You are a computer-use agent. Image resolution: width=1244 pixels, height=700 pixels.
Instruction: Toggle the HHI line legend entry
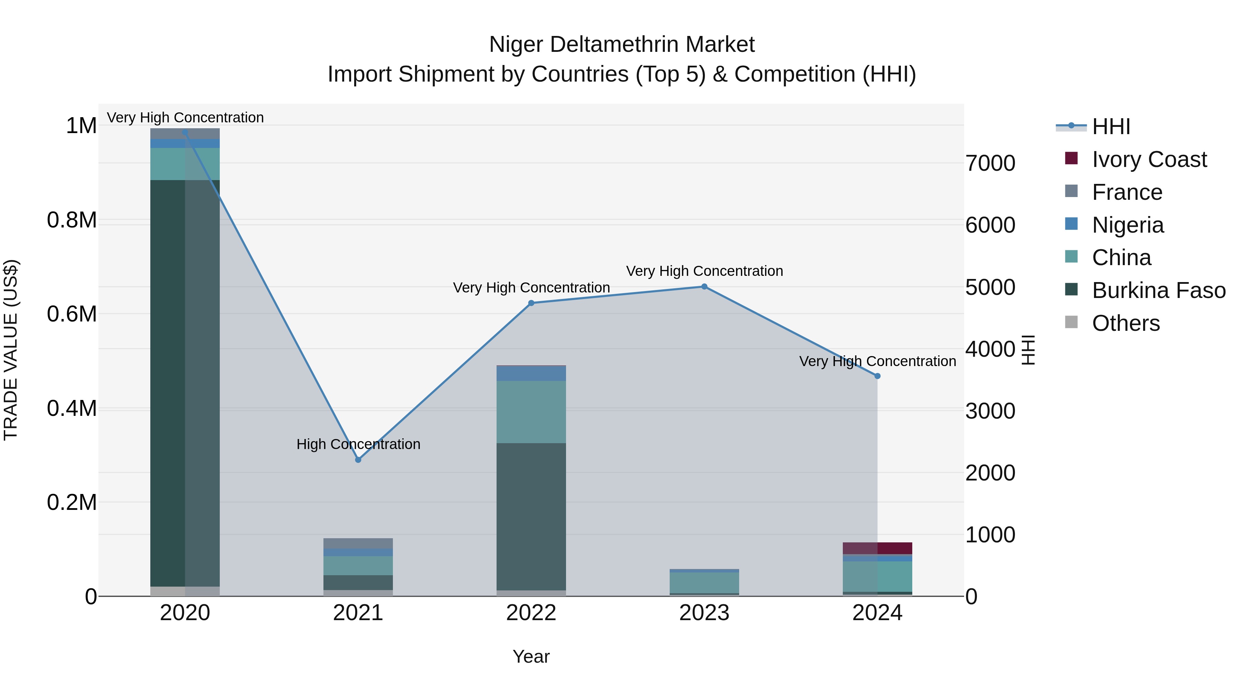point(1093,127)
